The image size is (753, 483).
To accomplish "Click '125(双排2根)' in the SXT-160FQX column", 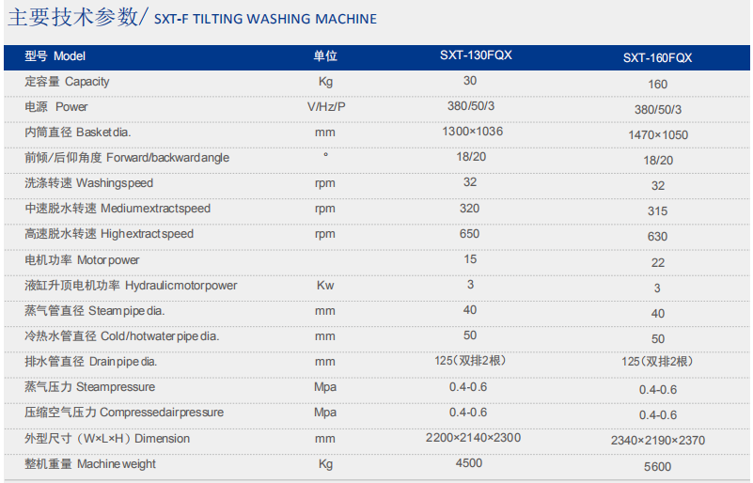I will tap(657, 361).
